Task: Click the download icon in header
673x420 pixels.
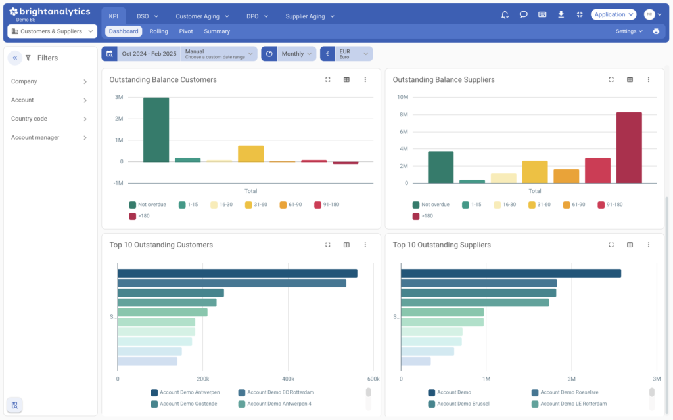Action: point(561,14)
